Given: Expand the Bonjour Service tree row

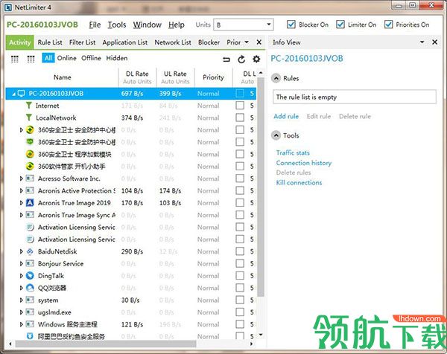Looking at the screenshot, I should (21, 264).
